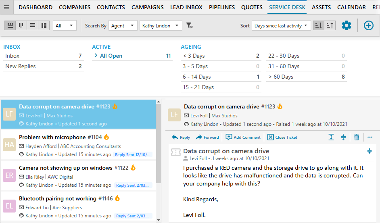The height and width of the screenshot is (223, 380).
Task: Switch to card grid view toggle
Action: pos(10,25)
